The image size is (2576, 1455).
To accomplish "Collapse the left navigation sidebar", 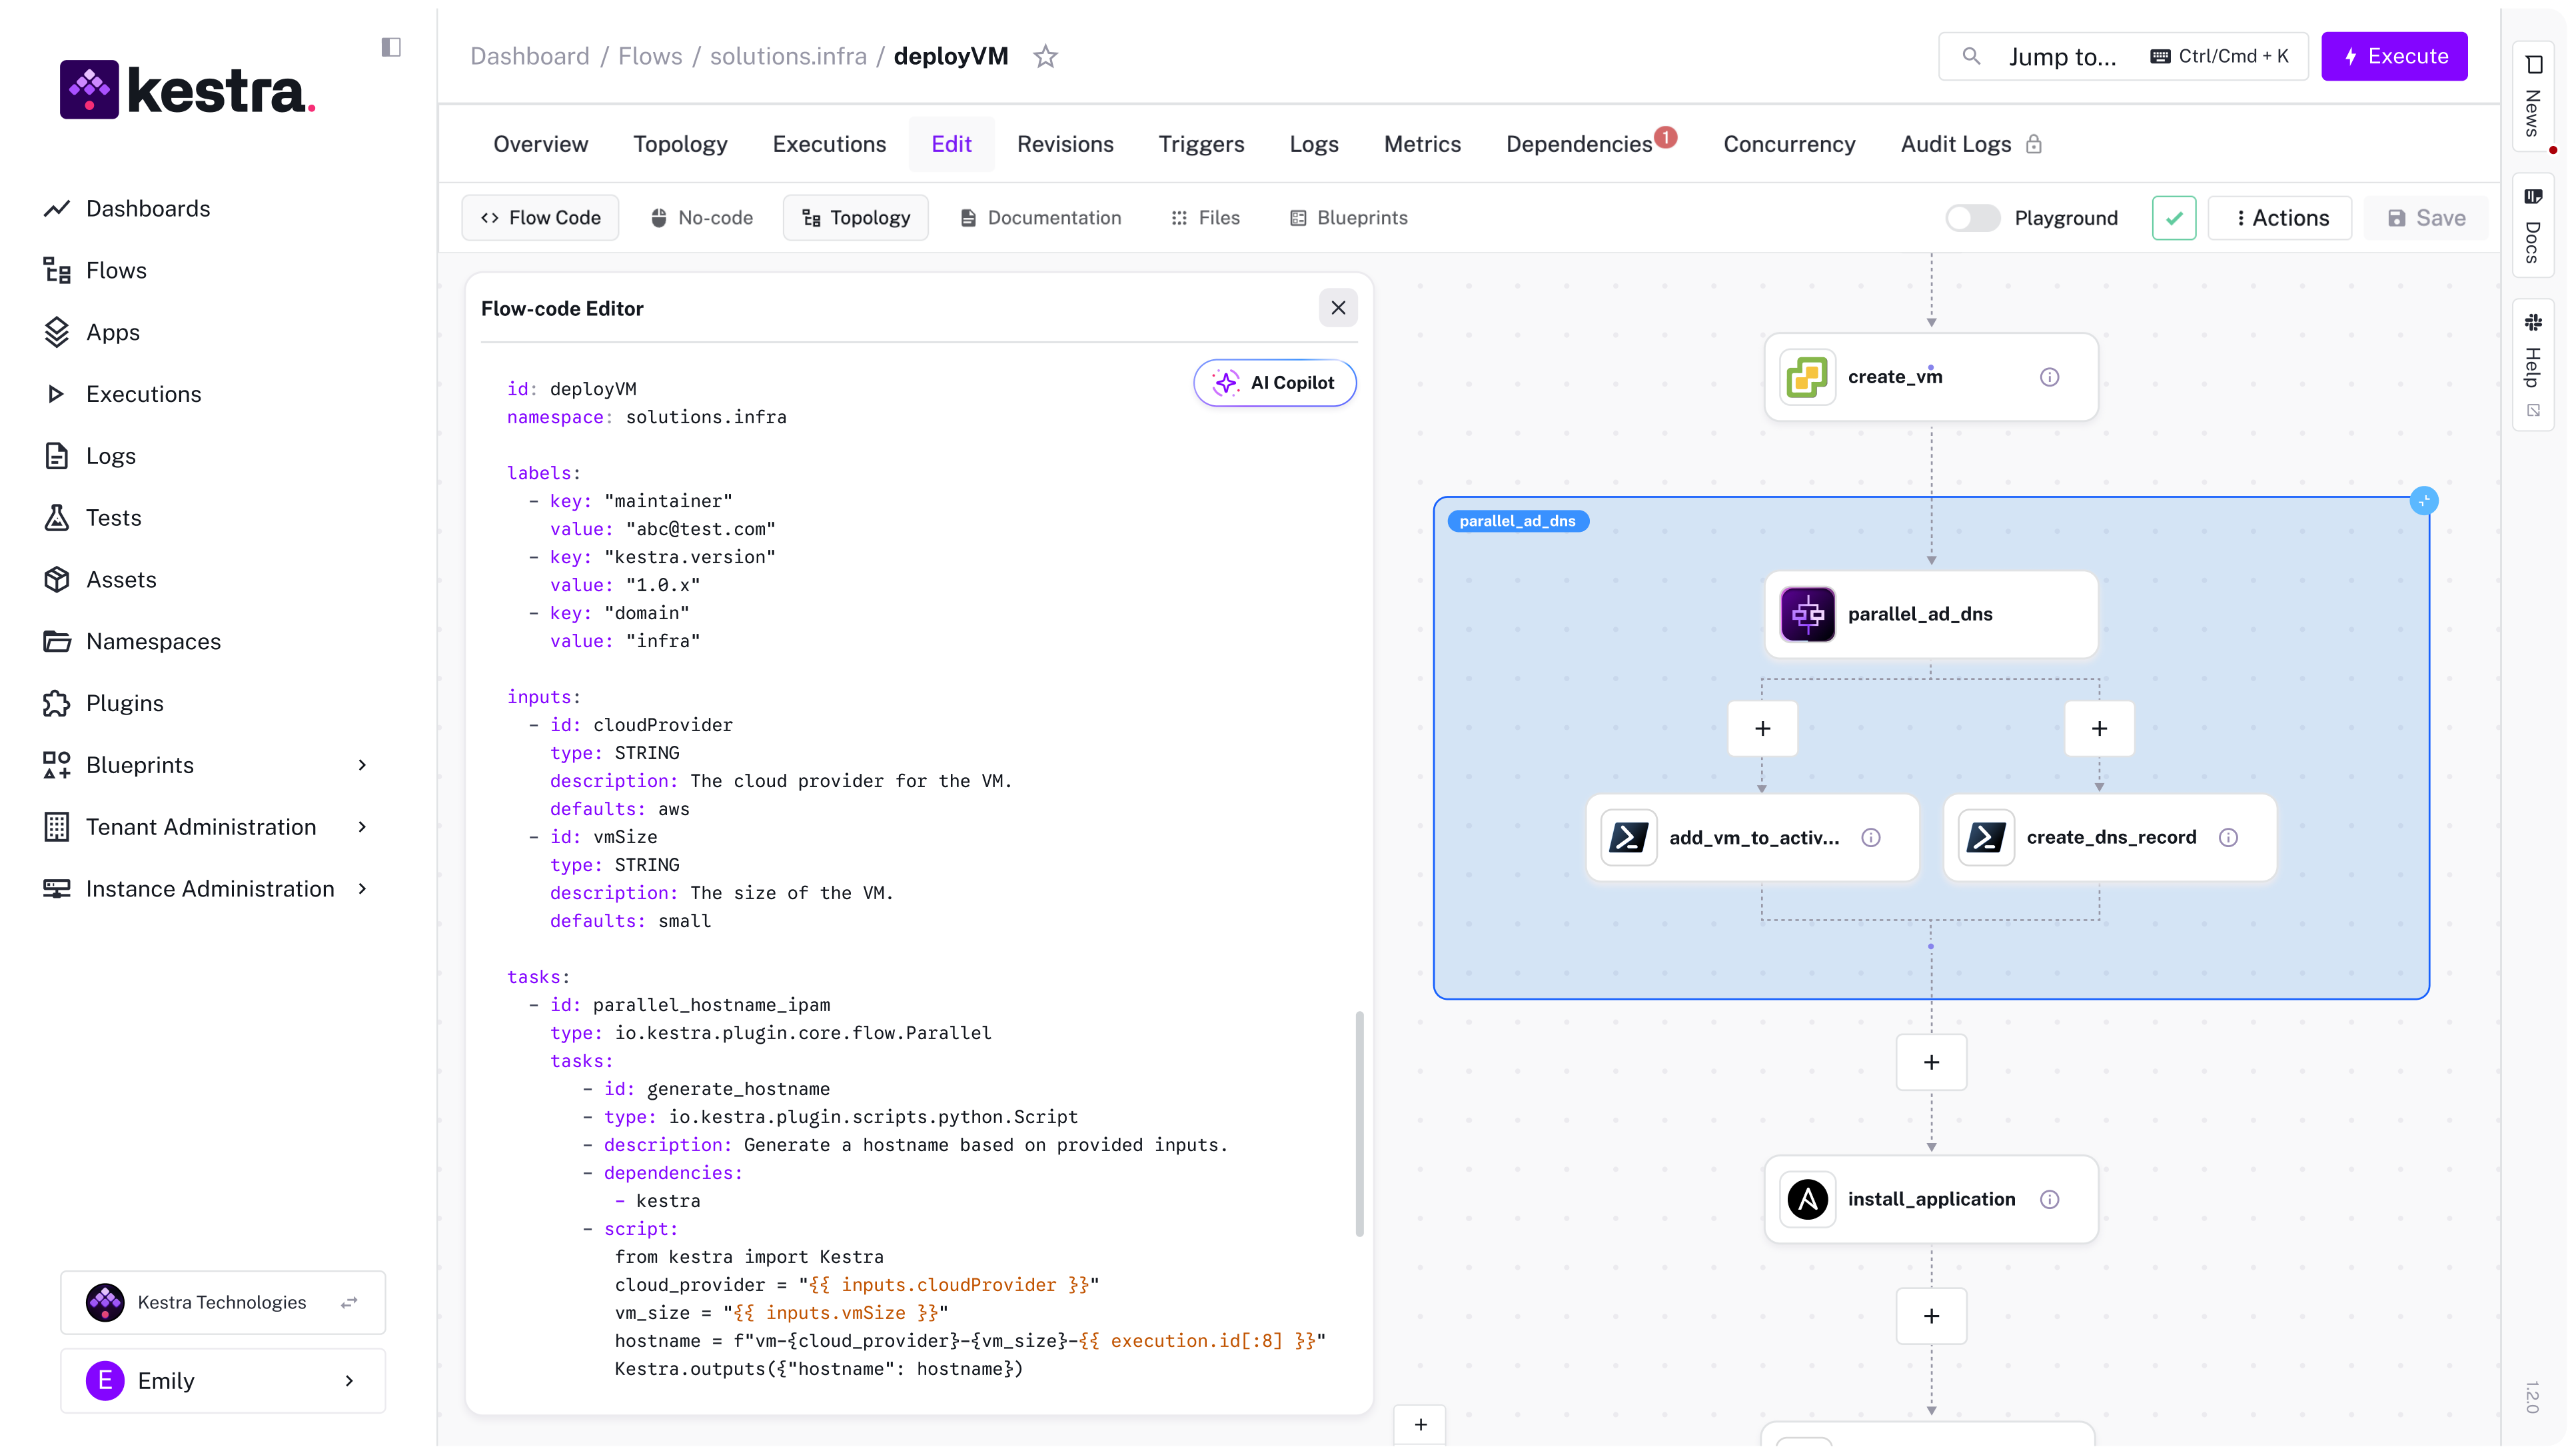I will 391,47.
